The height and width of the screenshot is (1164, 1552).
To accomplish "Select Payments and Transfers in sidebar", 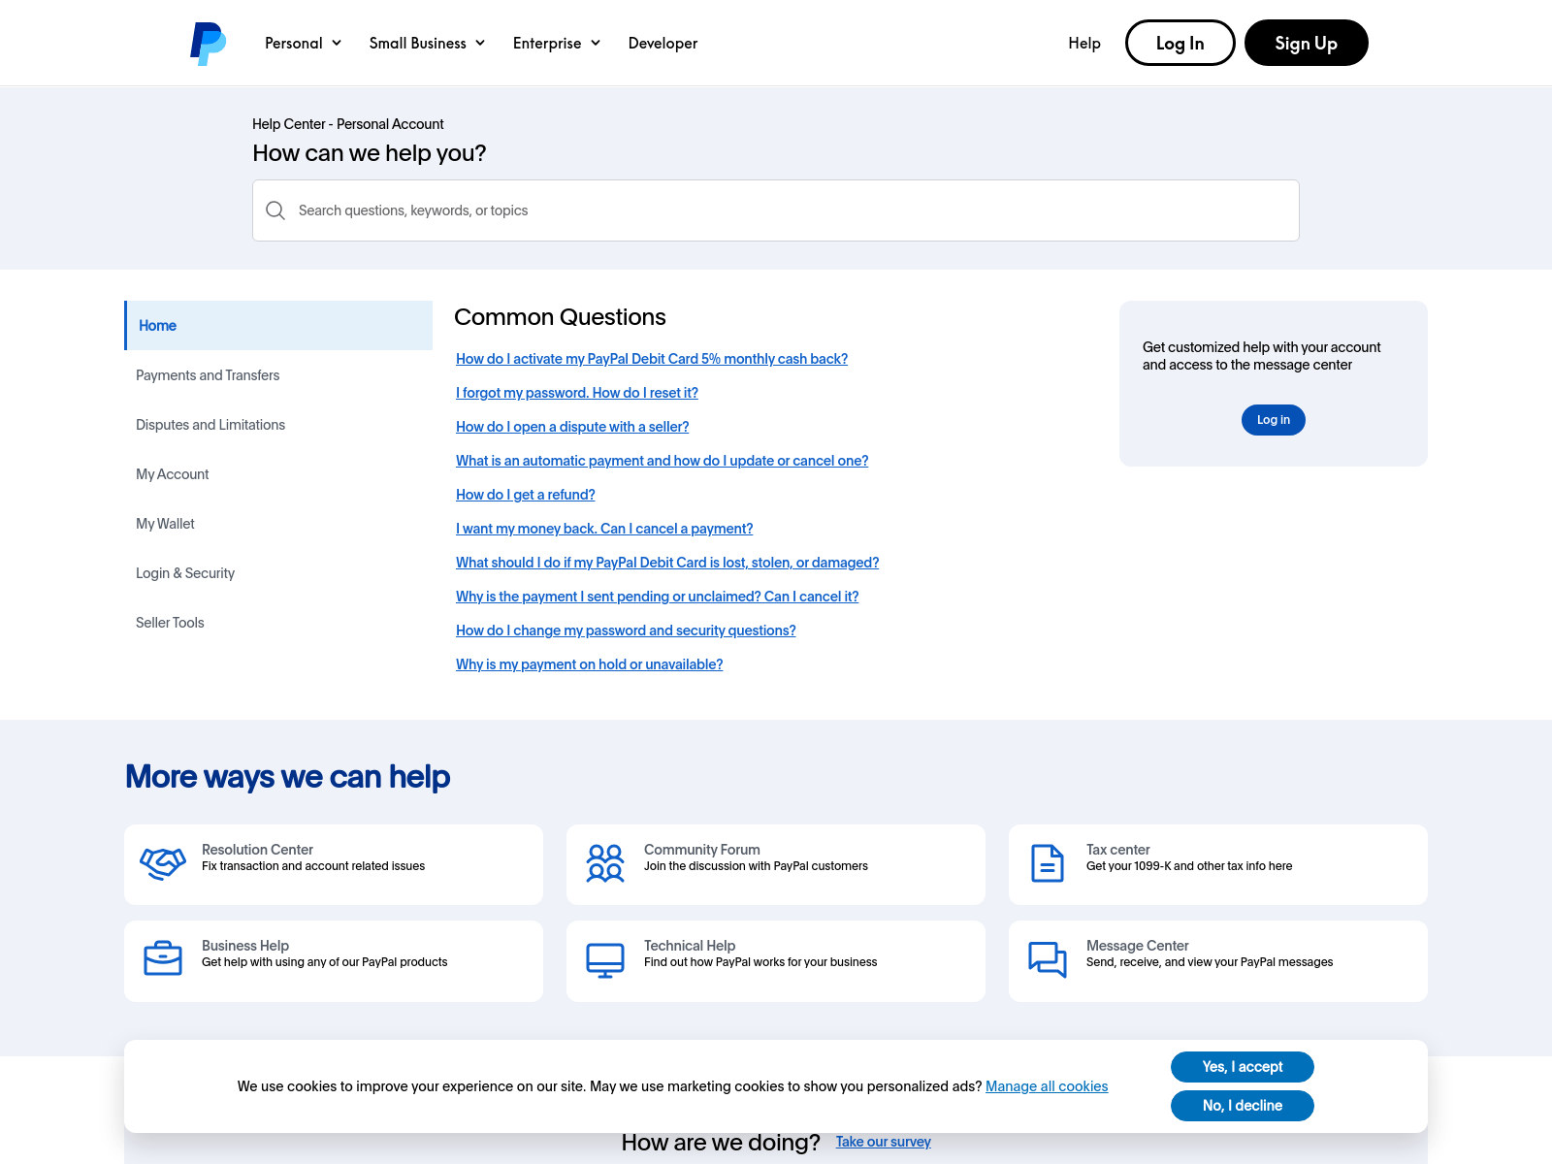I will click(208, 375).
